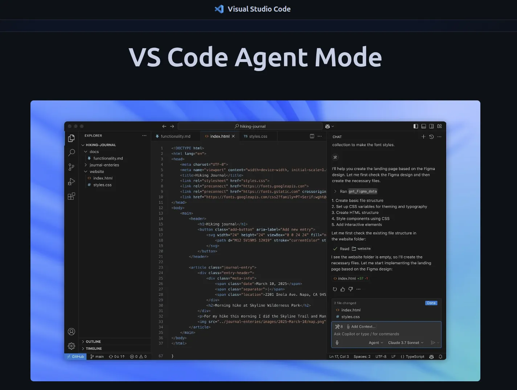Image resolution: width=517 pixels, height=390 pixels.
Task: Split the editor to the right
Action: click(x=312, y=136)
